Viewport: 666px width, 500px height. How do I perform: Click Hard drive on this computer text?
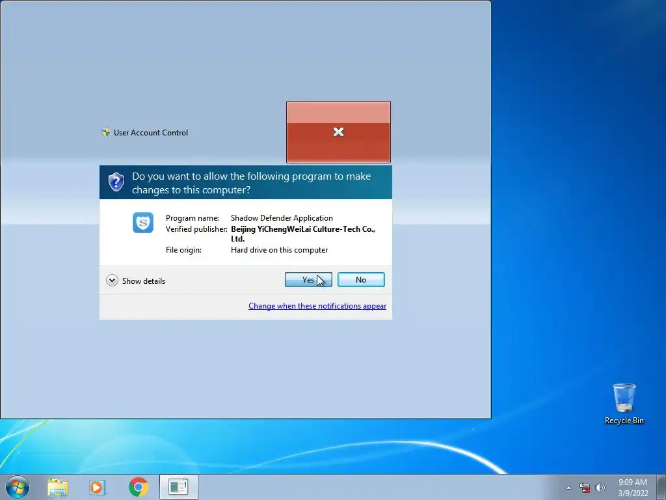(280, 250)
